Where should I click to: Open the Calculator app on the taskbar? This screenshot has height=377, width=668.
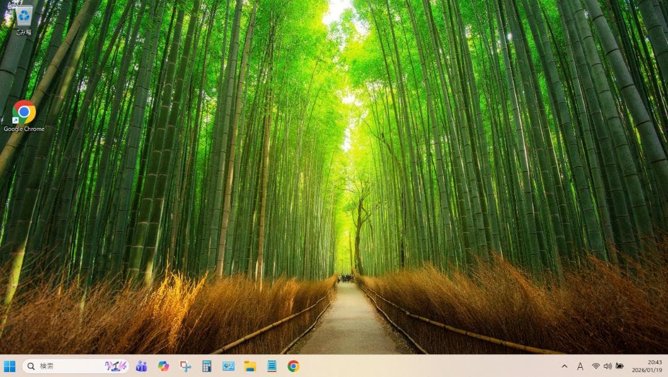208,366
